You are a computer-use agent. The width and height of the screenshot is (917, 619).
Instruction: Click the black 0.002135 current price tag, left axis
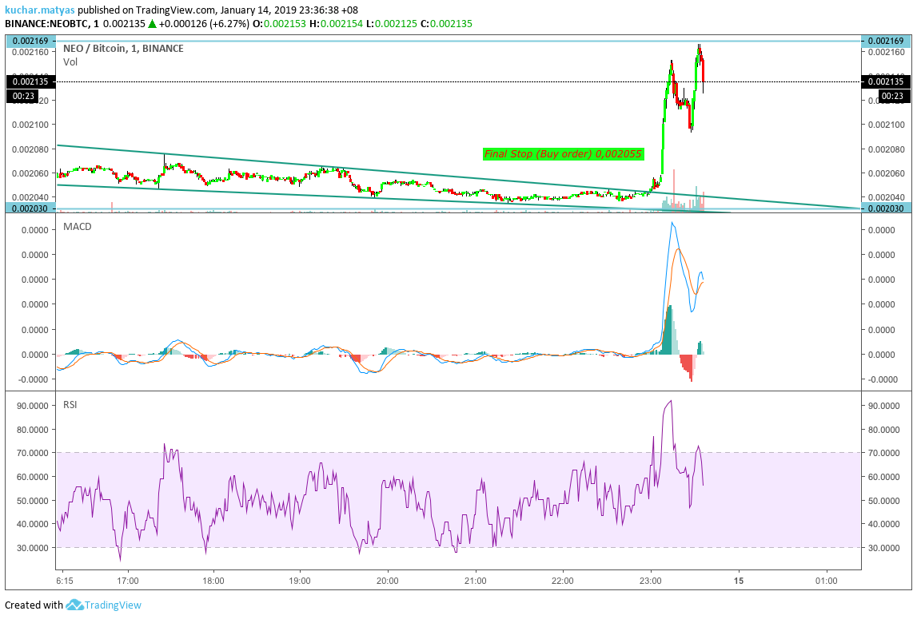30,81
